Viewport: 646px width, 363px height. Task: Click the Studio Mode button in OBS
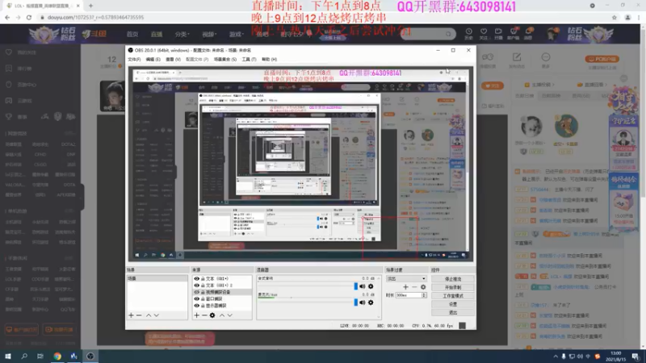tap(453, 296)
